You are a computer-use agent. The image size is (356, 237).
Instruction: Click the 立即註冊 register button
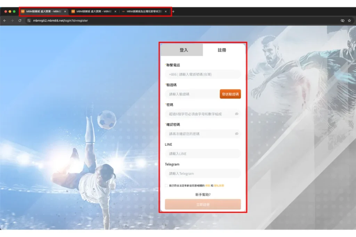tap(203, 204)
